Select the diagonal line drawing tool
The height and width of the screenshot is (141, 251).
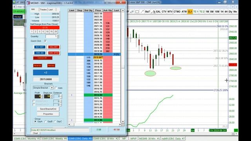coord(142,12)
